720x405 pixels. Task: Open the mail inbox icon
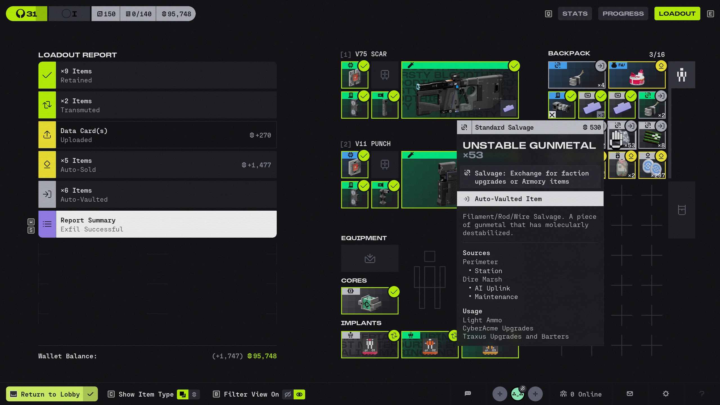click(630, 394)
